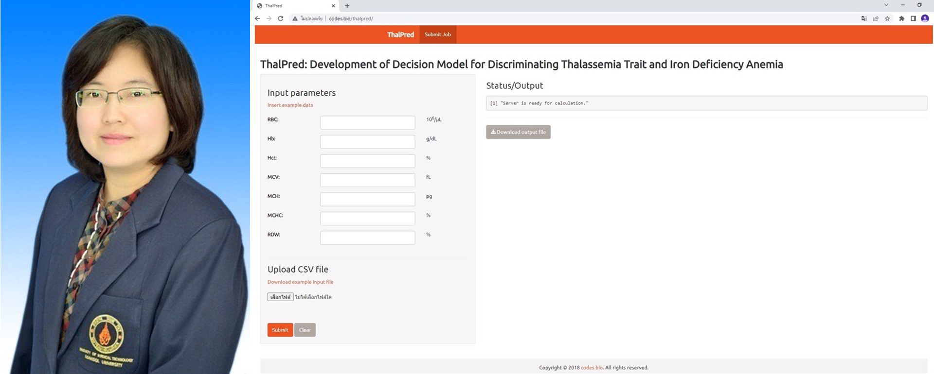
Task: Click the pg unit next to MCH
Action: [429, 197]
